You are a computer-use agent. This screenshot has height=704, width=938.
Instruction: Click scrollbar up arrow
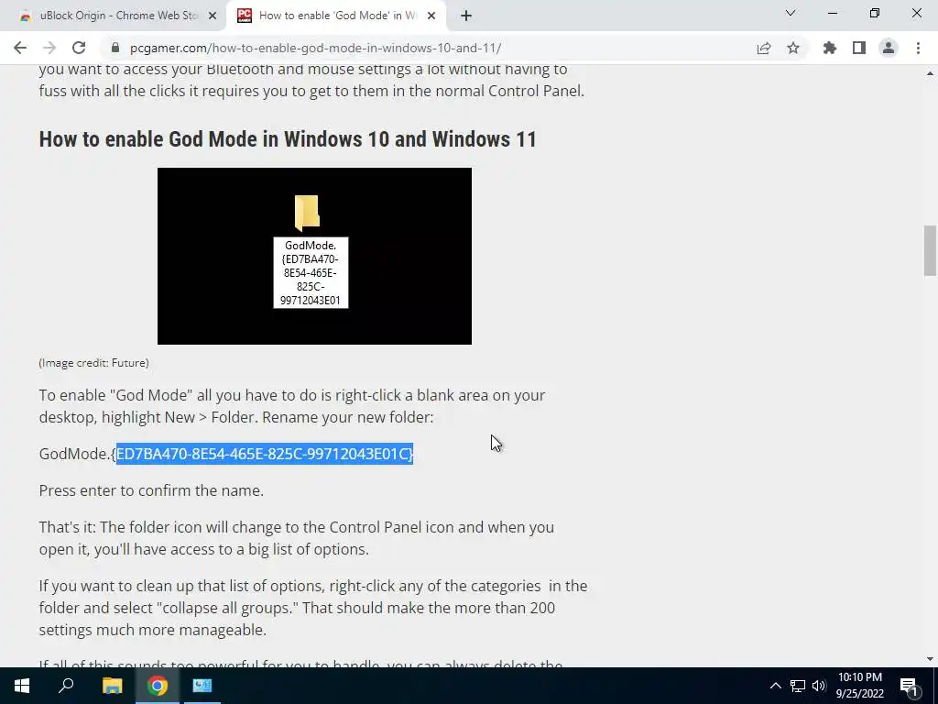[930, 73]
